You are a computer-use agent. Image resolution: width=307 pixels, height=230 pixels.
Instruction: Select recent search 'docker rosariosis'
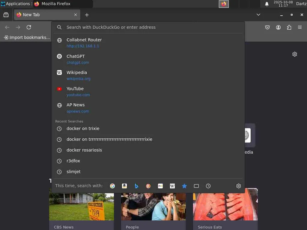pos(148,150)
